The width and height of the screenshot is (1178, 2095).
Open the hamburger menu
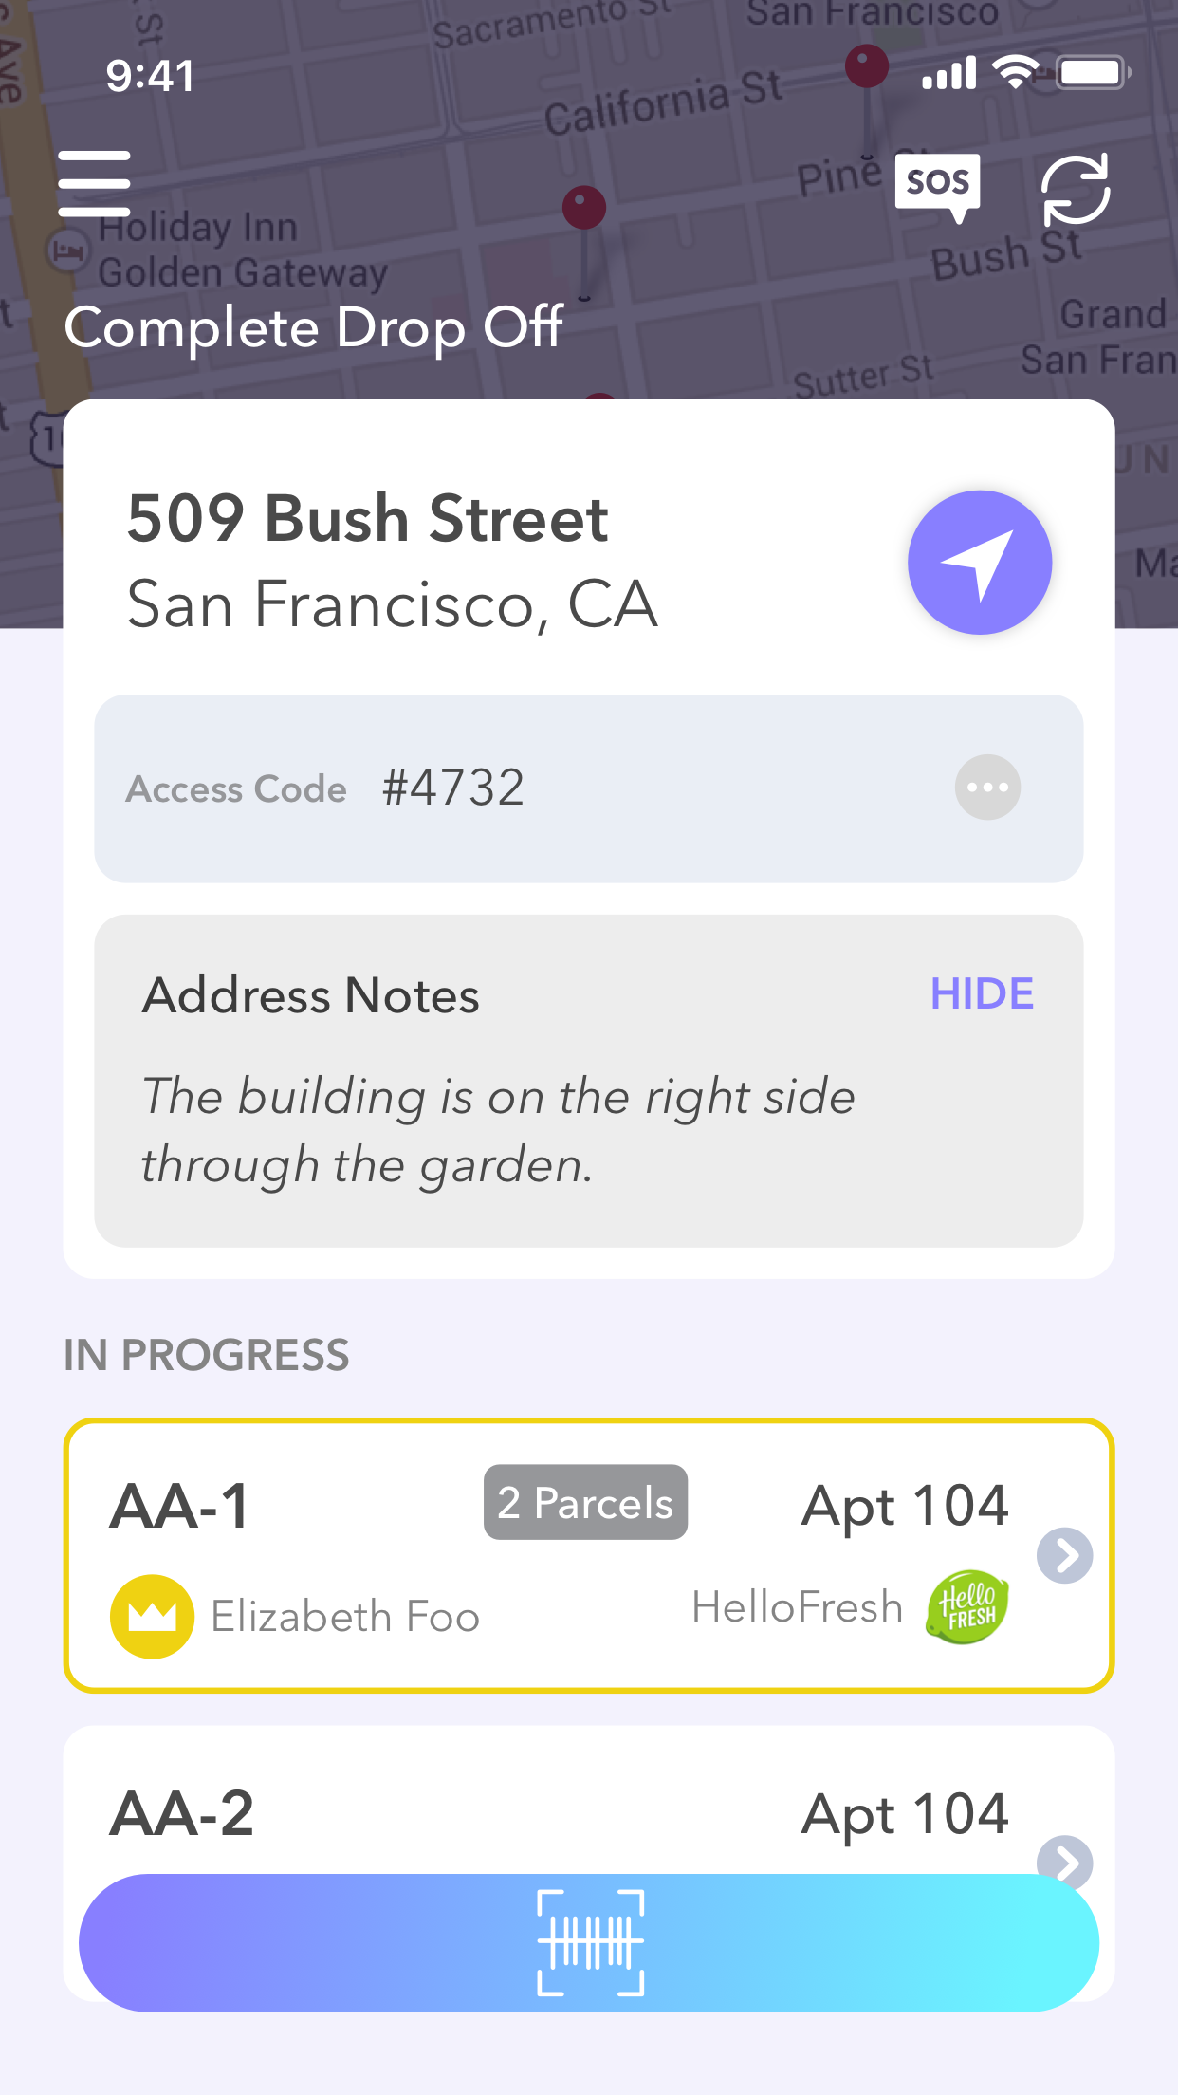click(x=94, y=183)
